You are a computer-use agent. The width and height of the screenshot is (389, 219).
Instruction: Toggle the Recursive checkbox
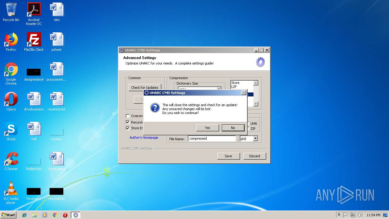(128, 122)
